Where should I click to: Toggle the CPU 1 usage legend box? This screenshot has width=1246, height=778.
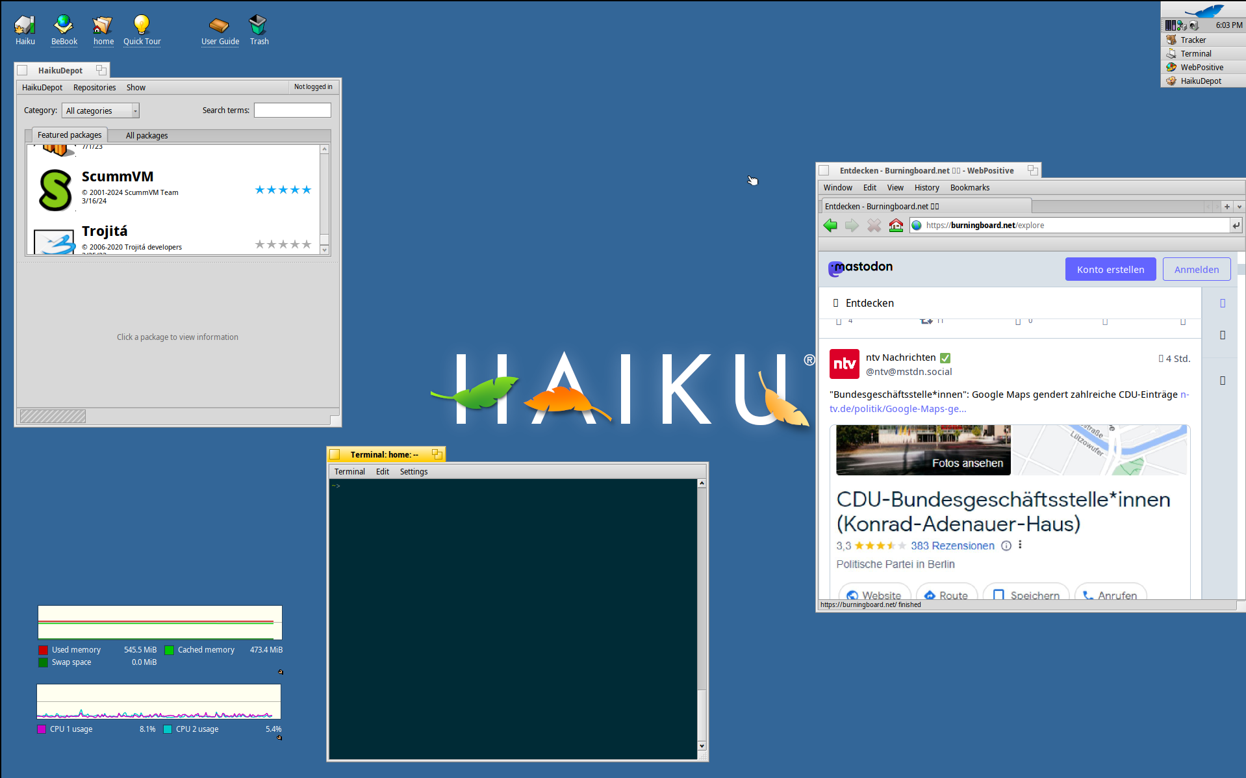[x=42, y=729]
